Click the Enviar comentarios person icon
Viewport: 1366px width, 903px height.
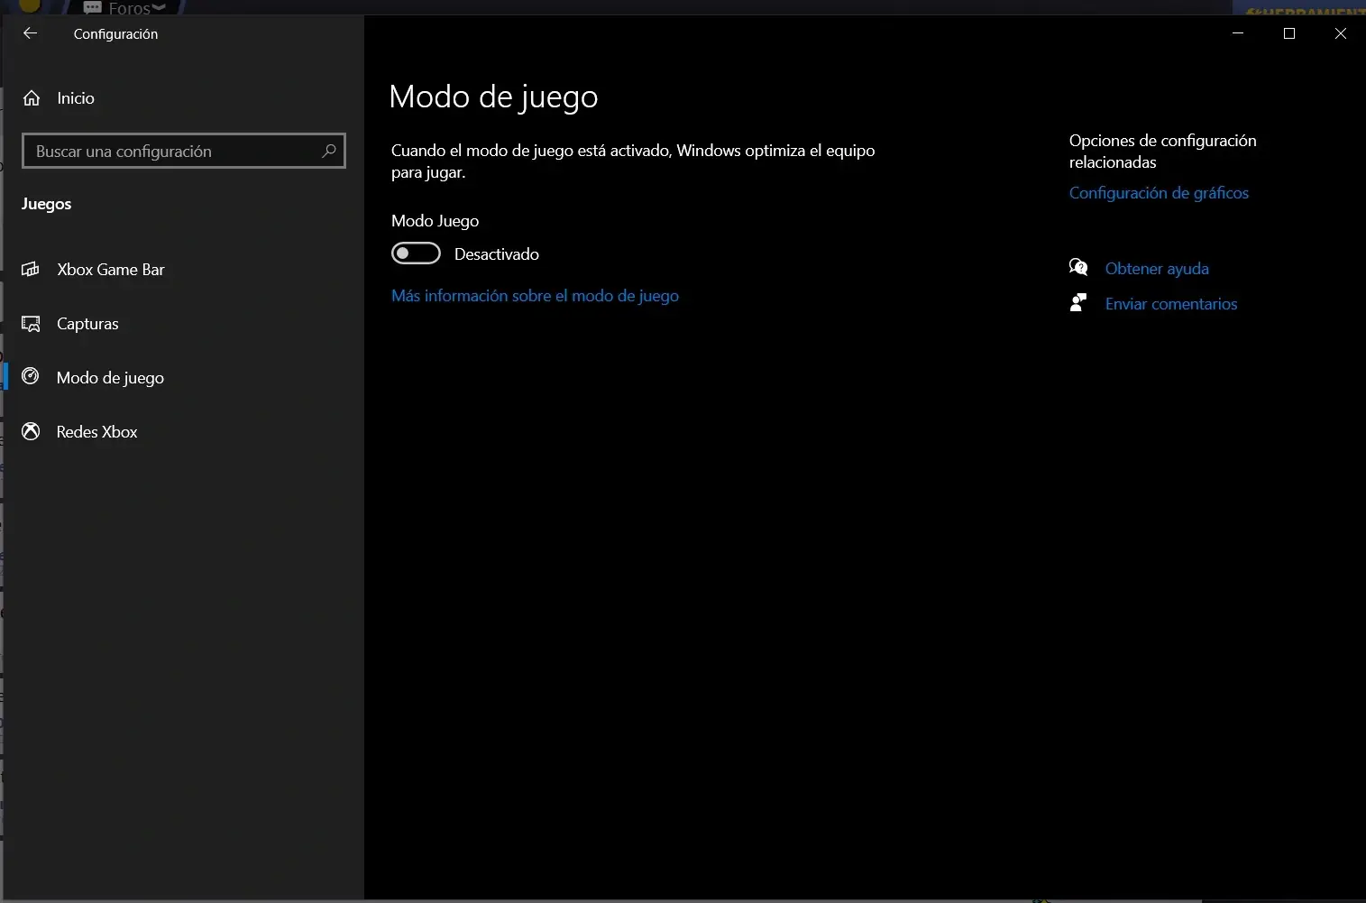coord(1078,303)
